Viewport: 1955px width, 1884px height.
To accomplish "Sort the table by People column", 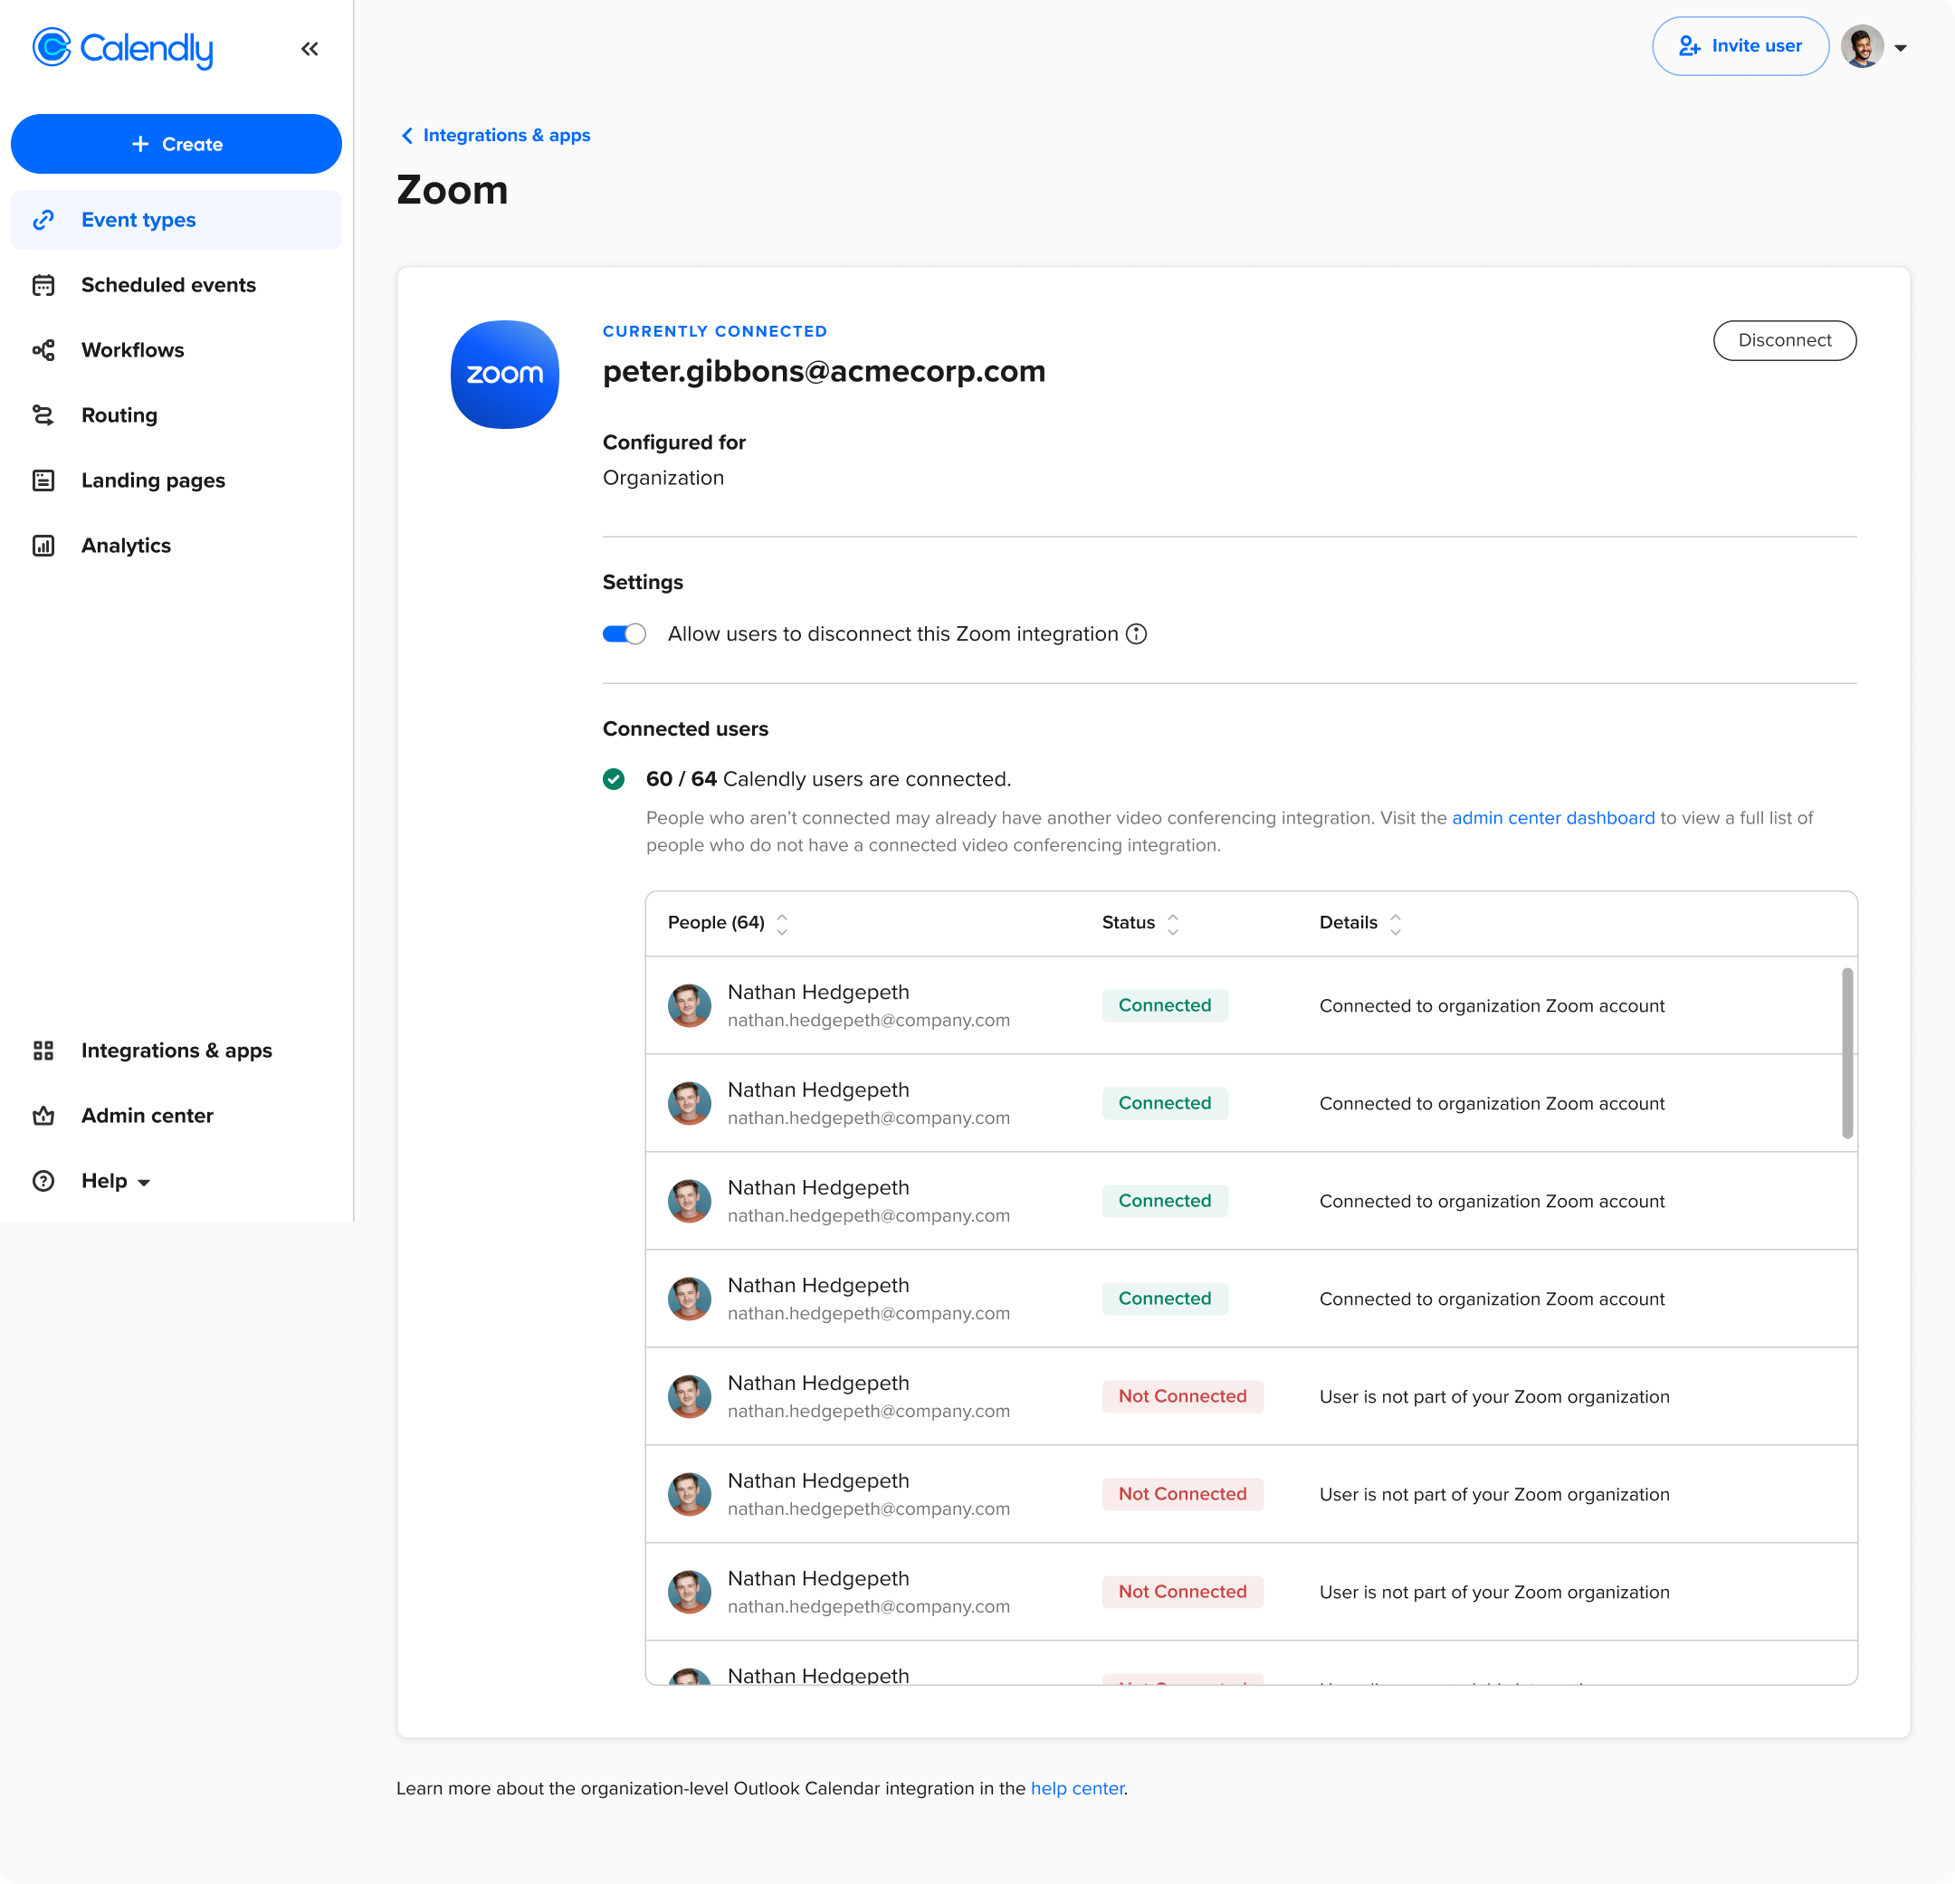I will point(782,924).
